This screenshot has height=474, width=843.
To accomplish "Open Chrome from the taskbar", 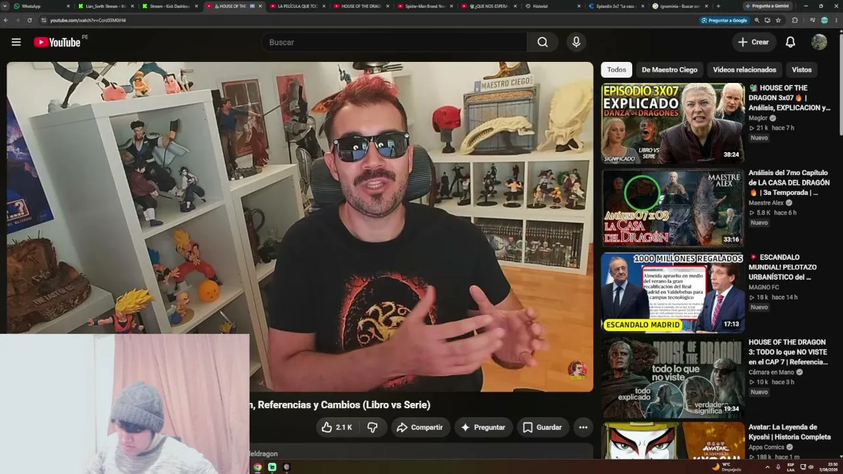I will pyautogui.click(x=258, y=467).
